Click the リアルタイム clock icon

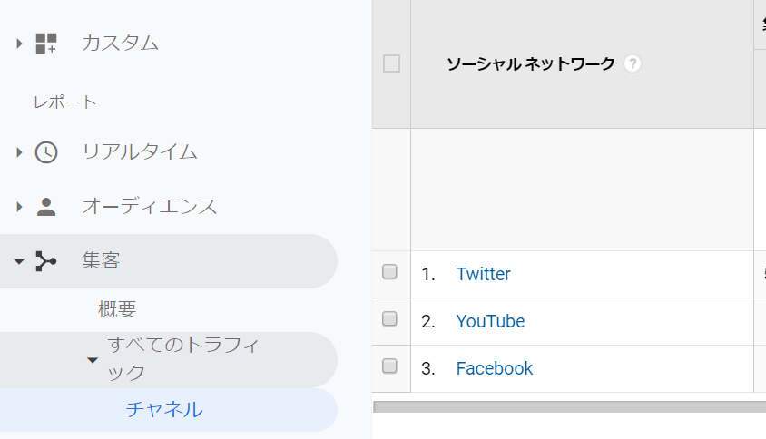[46, 152]
